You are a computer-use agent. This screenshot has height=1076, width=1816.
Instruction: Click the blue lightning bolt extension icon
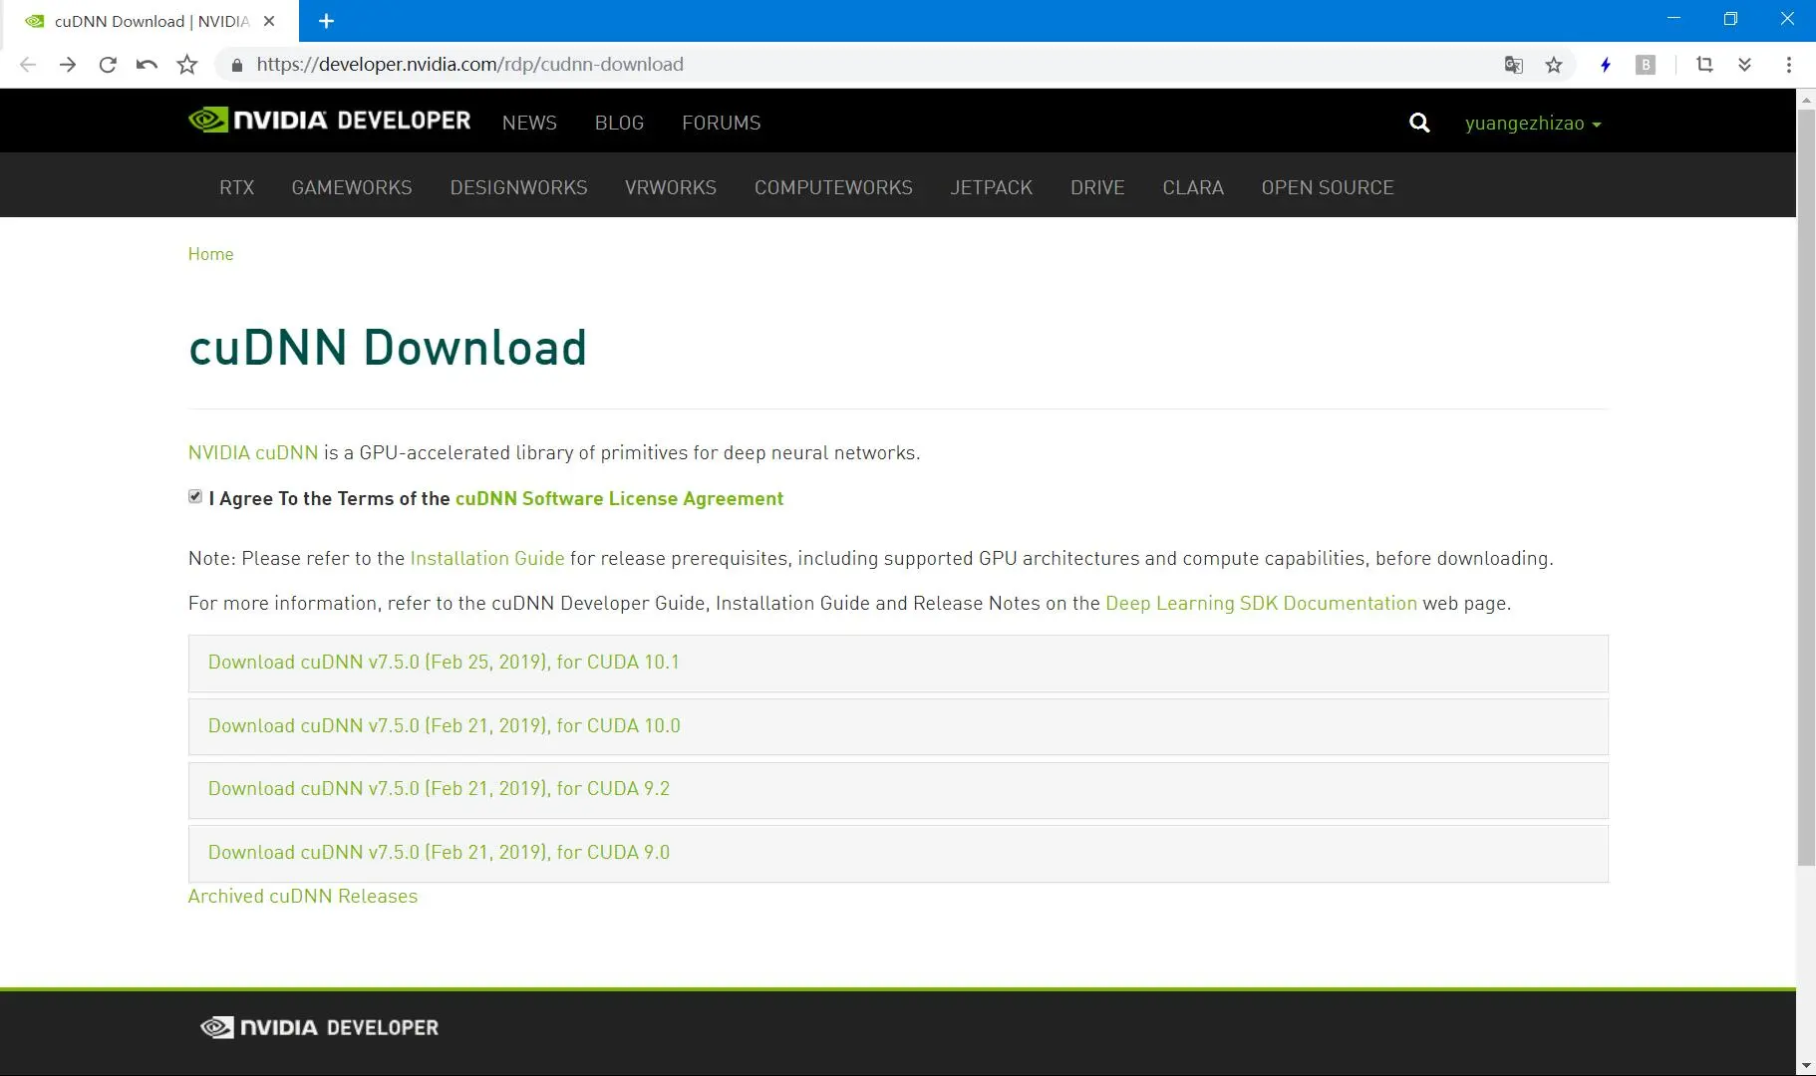pos(1606,65)
